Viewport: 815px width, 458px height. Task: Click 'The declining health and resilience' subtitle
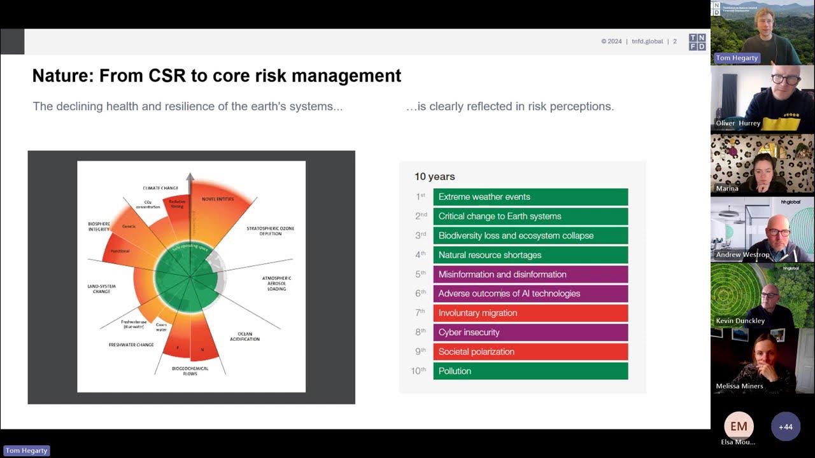(x=188, y=106)
